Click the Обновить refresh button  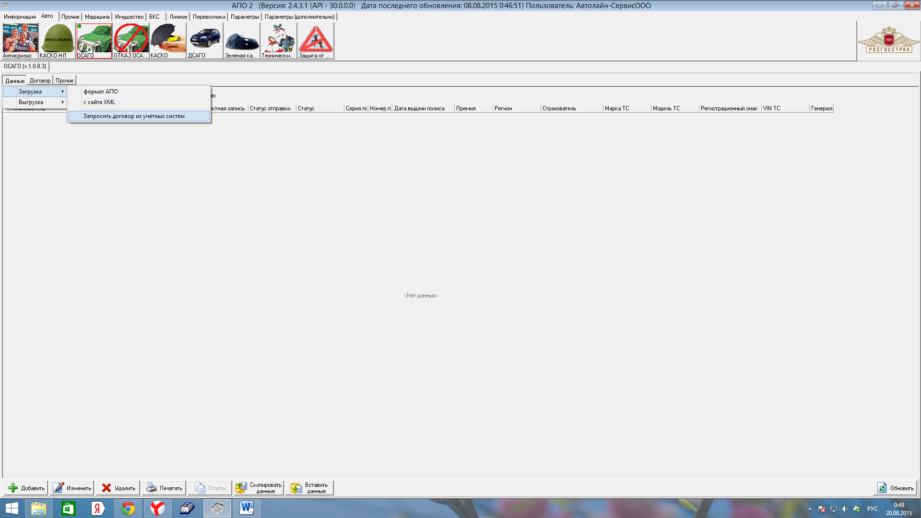point(895,488)
